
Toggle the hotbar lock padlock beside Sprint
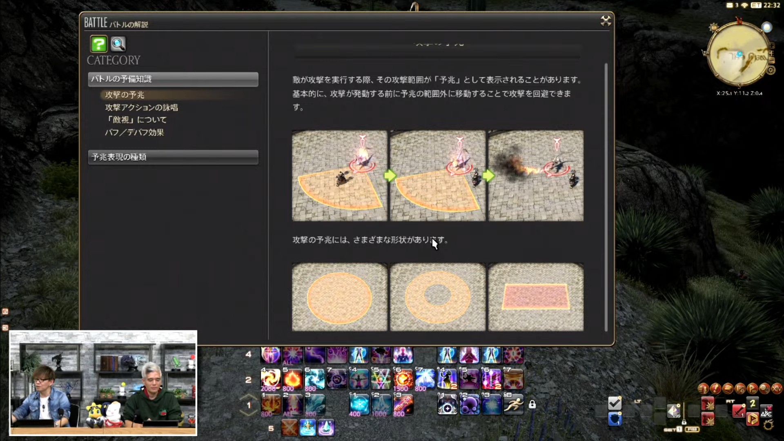(x=532, y=404)
